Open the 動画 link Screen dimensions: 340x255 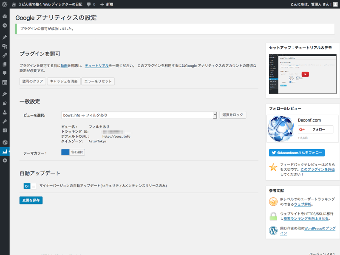[64, 66]
